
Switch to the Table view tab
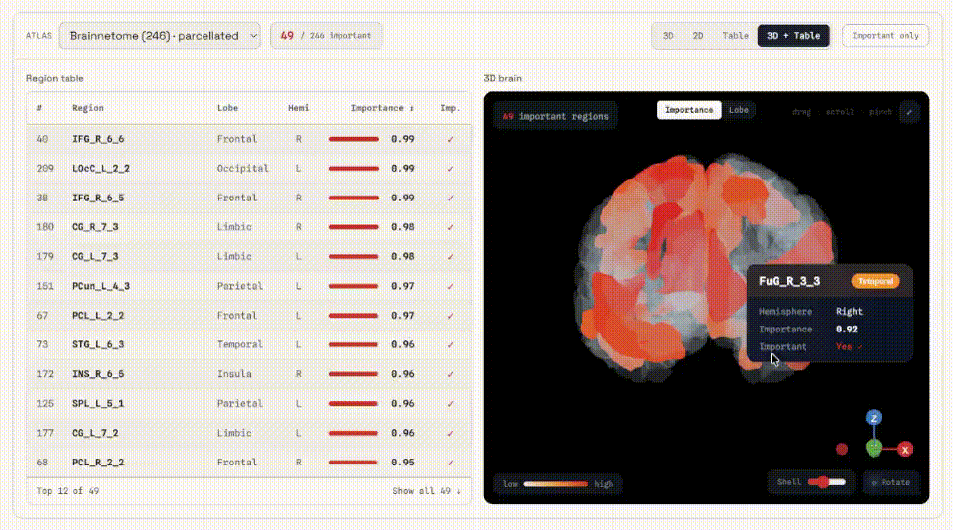[x=735, y=36]
